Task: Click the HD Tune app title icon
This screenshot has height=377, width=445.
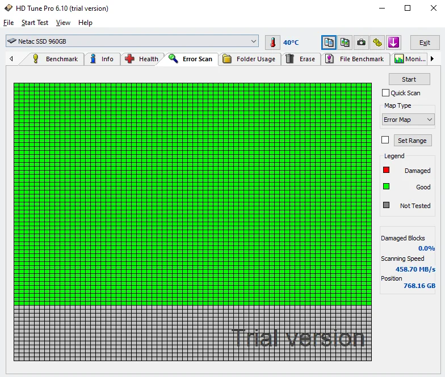Action: point(9,8)
